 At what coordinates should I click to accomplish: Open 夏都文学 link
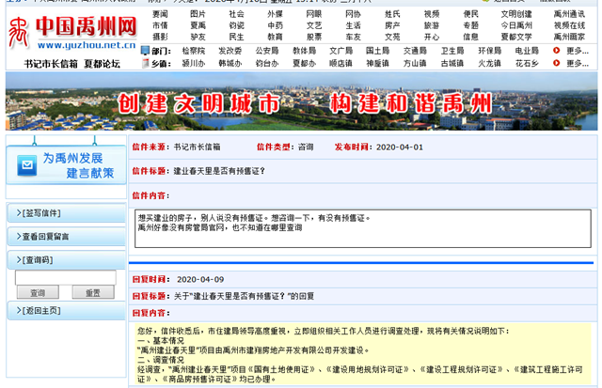click(516, 38)
